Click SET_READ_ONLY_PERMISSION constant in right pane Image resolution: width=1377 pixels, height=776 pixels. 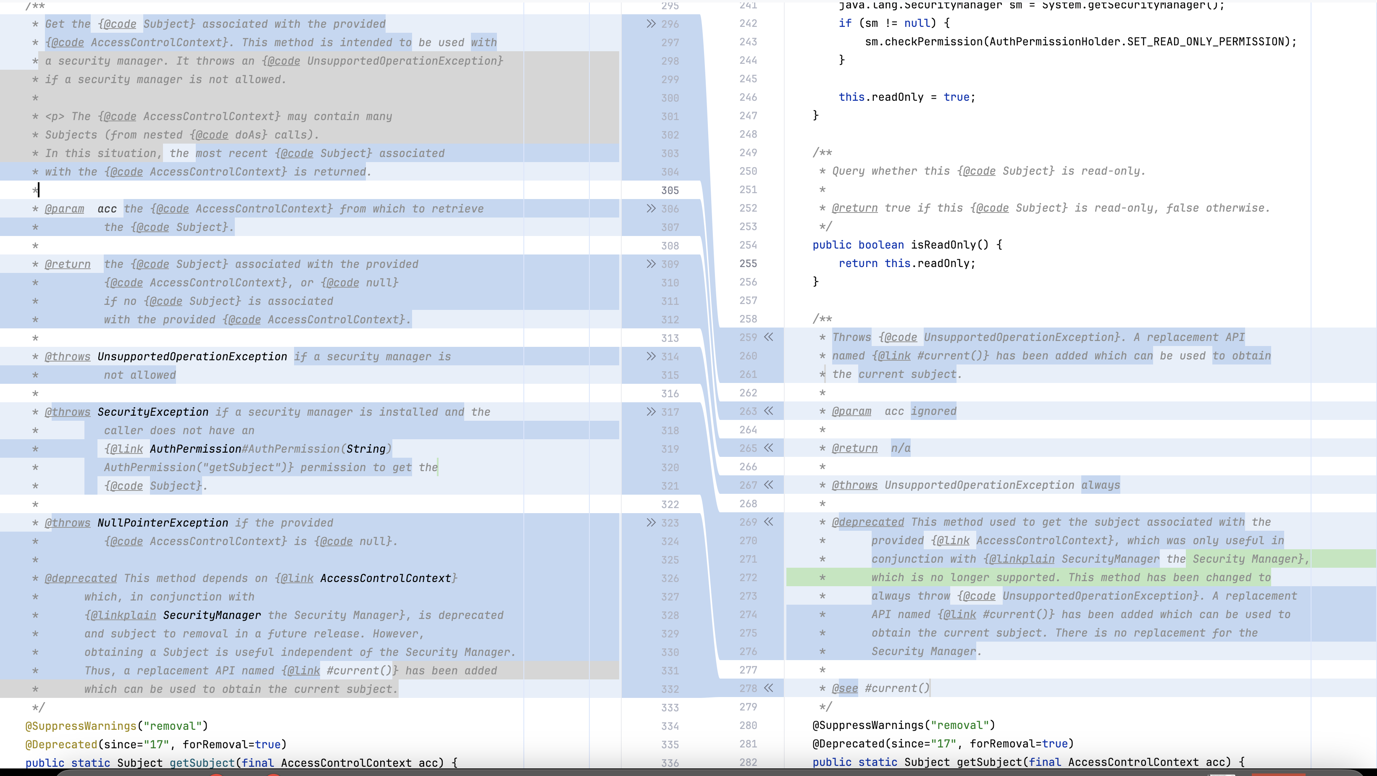(x=1205, y=42)
